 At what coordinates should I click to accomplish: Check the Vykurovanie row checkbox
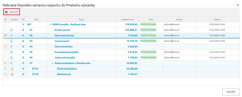point(5,41)
